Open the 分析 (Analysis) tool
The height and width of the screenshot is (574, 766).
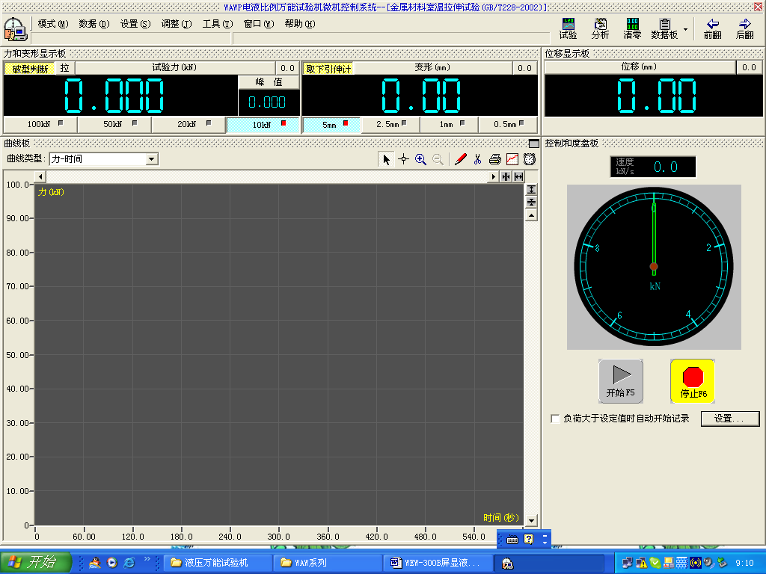click(x=600, y=29)
